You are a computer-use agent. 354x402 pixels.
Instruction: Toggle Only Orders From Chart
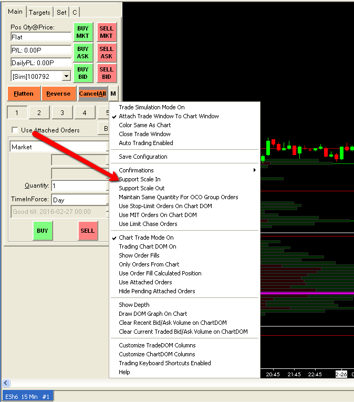pos(184,264)
